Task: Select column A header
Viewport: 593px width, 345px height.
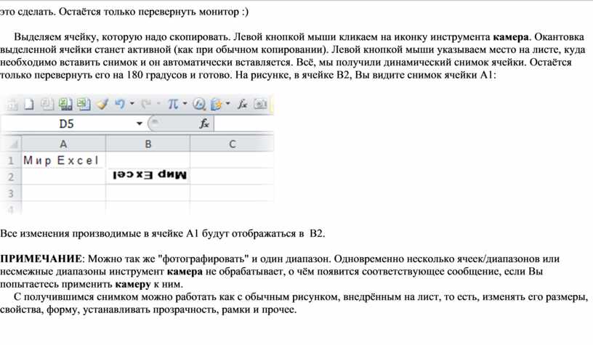Action: [x=63, y=144]
